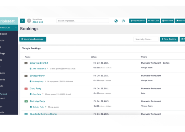
Task: Click the + New Booking button
Action: [169, 39]
